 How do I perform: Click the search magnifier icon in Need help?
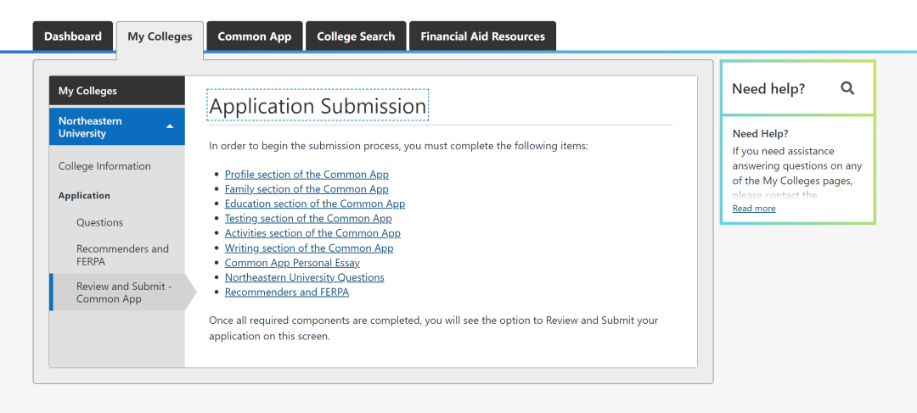(847, 88)
